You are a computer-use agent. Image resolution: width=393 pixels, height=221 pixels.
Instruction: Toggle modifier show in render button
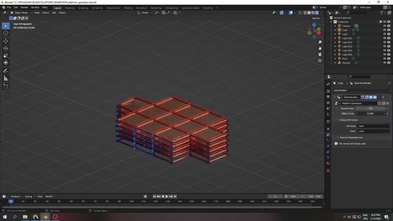coord(375,97)
